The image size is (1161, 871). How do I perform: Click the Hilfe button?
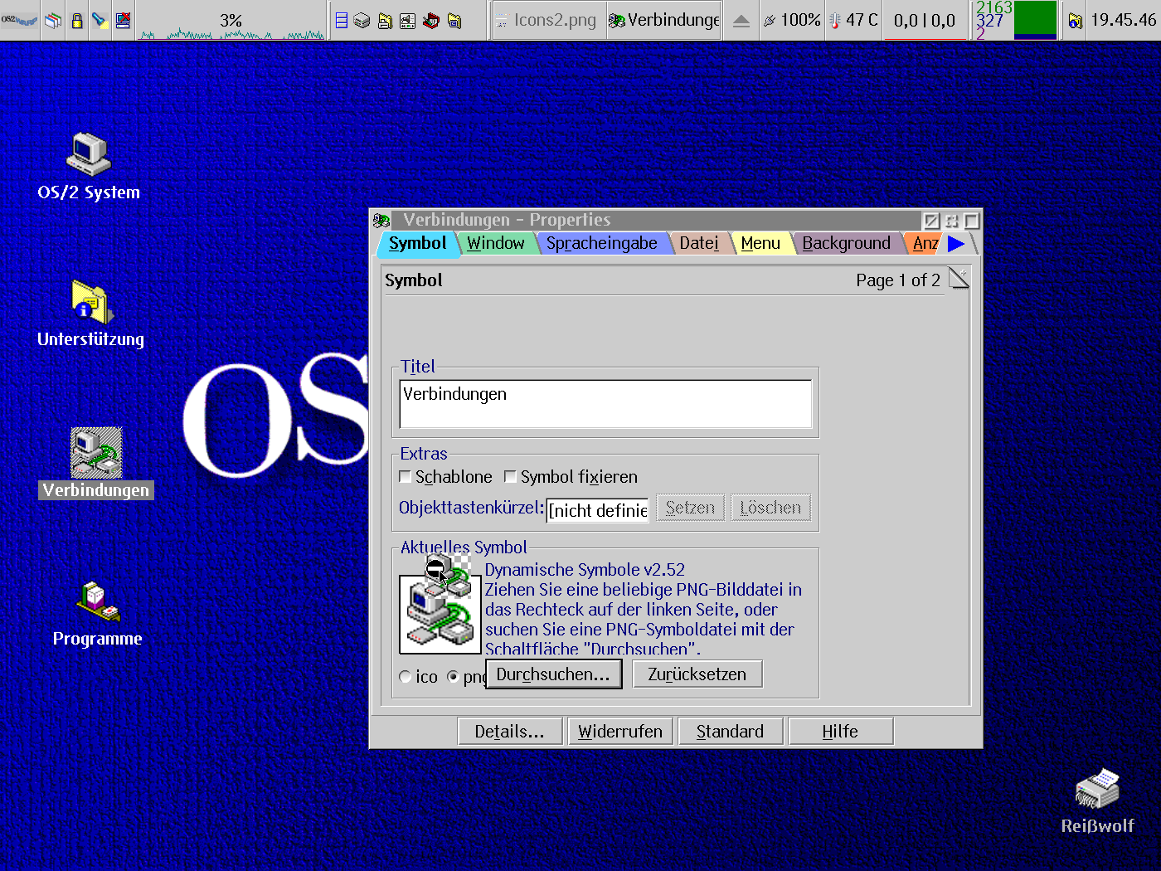pyautogui.click(x=841, y=732)
